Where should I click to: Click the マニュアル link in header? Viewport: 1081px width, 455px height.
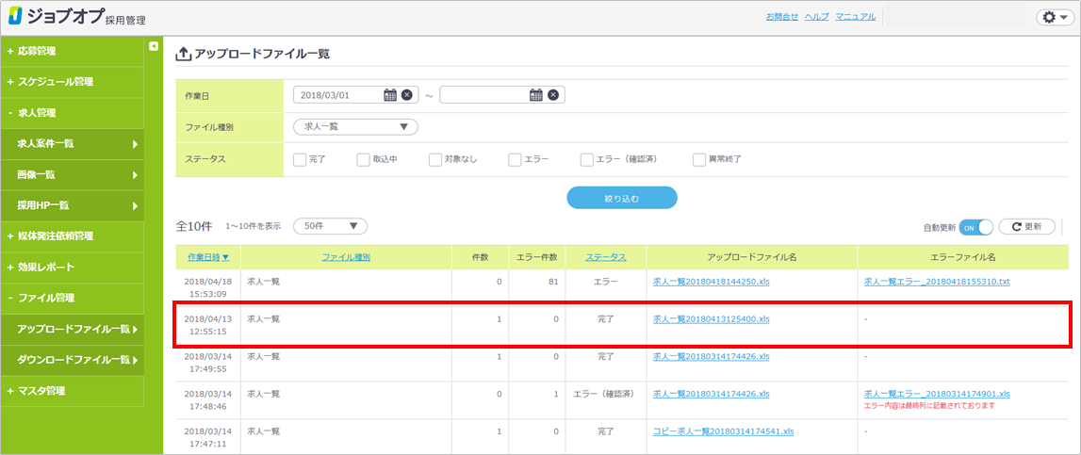855,17
